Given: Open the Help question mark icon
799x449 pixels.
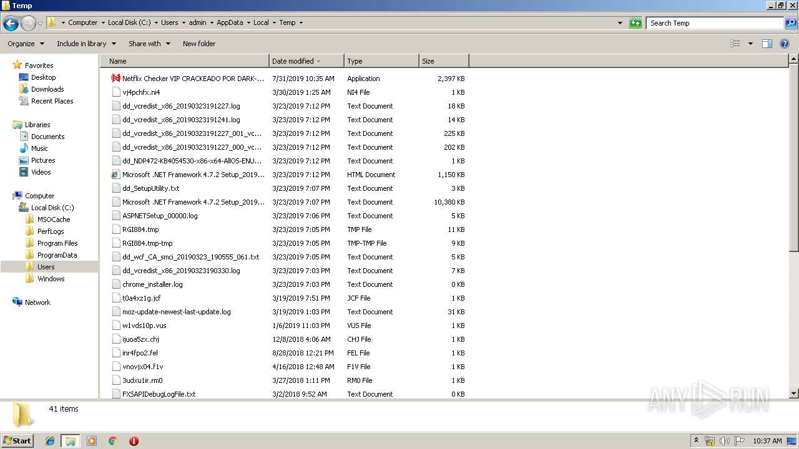Looking at the screenshot, I should point(785,44).
